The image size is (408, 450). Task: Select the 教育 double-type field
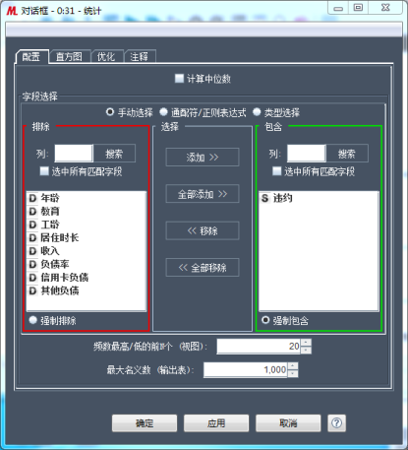point(86,211)
